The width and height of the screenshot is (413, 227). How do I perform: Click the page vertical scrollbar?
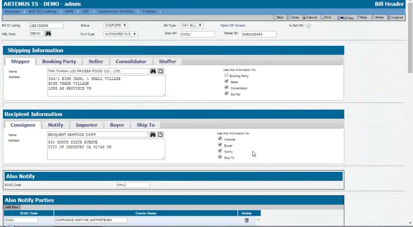[410, 37]
